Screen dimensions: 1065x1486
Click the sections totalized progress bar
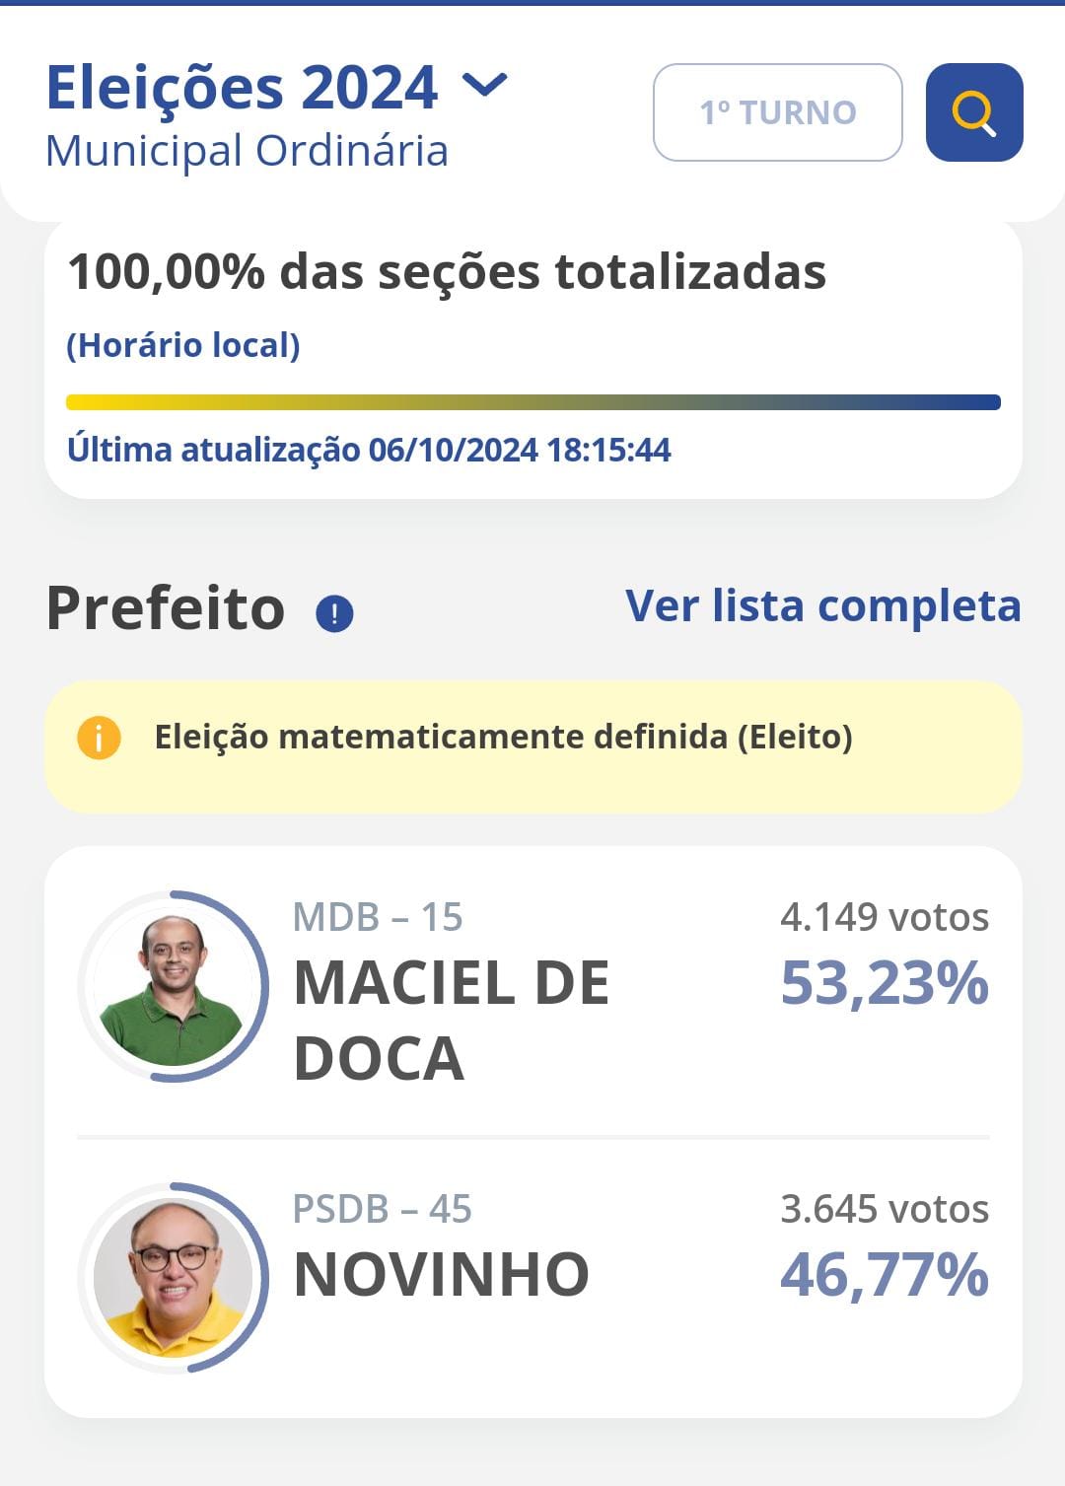pos(533,402)
